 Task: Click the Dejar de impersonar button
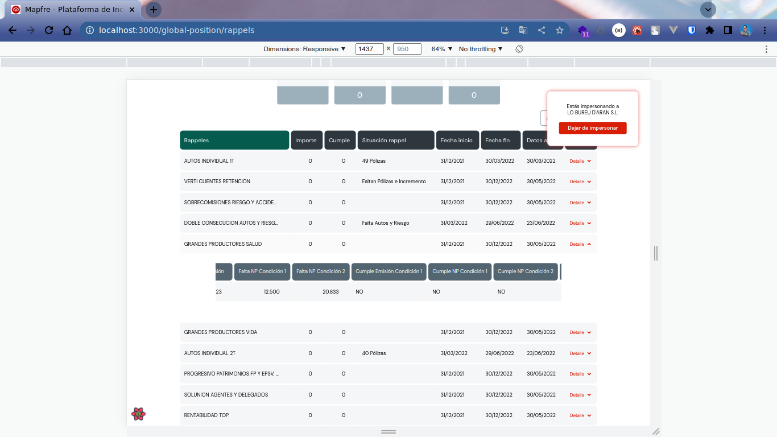592,128
